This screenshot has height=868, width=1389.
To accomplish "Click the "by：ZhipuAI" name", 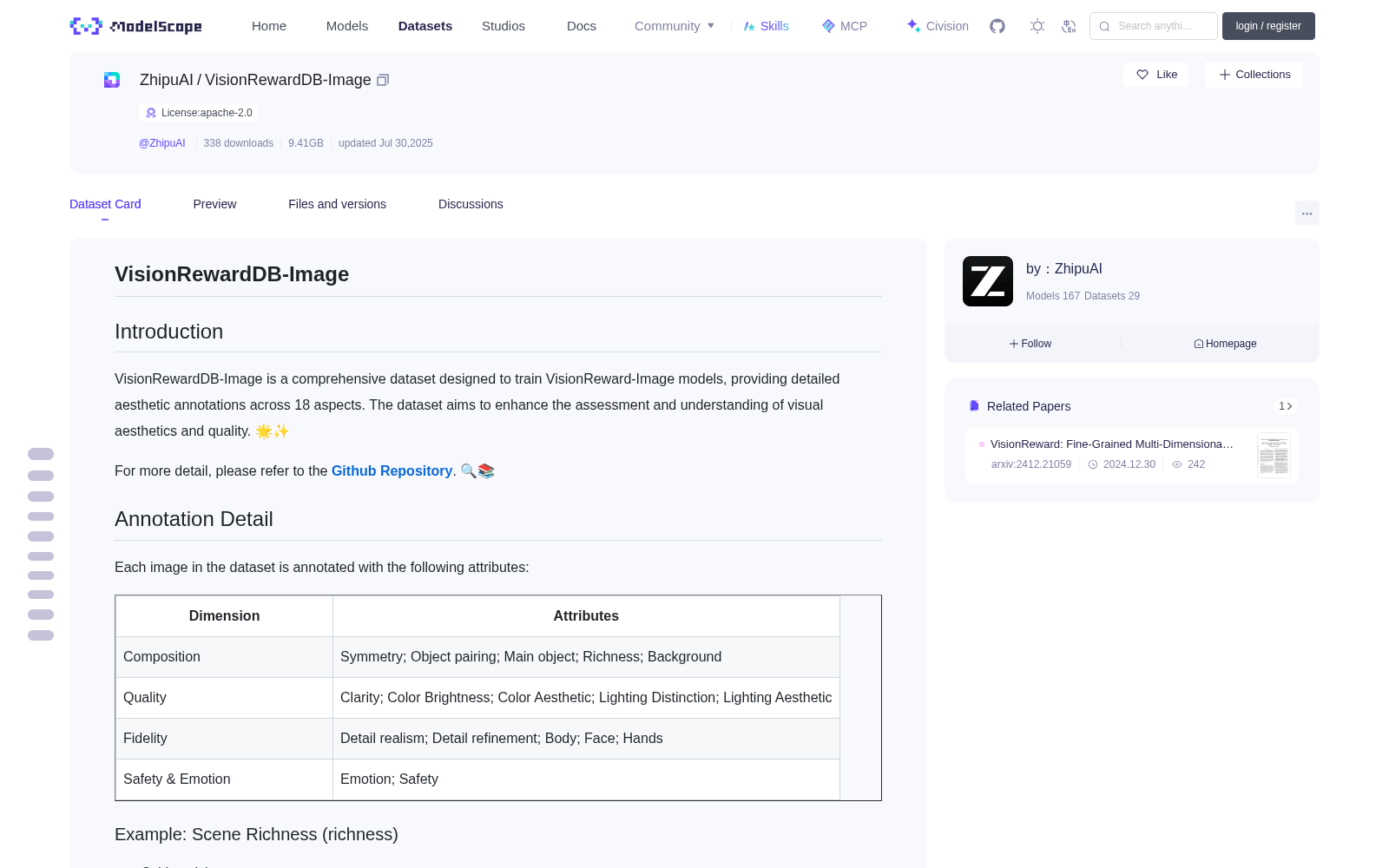I will (1064, 269).
